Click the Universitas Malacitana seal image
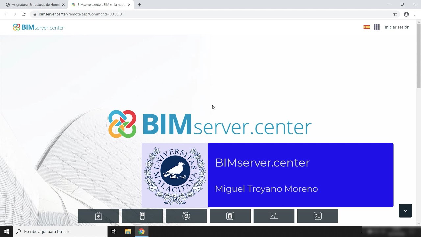This screenshot has height=237, width=421. [x=175, y=175]
